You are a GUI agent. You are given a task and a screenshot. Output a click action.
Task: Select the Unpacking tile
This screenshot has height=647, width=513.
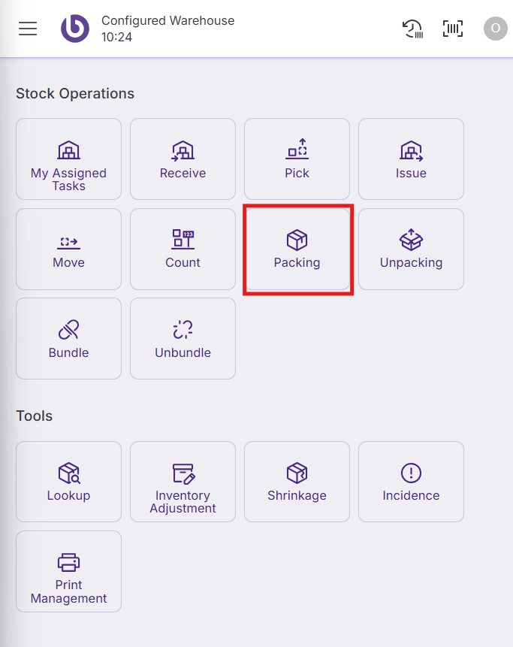click(x=411, y=249)
